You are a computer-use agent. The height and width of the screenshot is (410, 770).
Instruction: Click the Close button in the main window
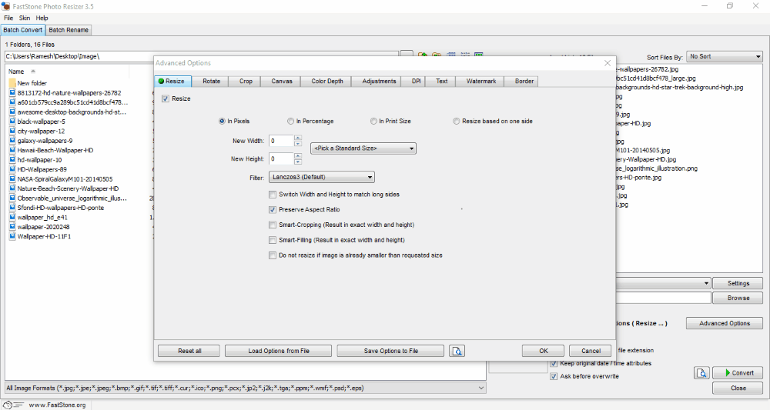click(738, 388)
